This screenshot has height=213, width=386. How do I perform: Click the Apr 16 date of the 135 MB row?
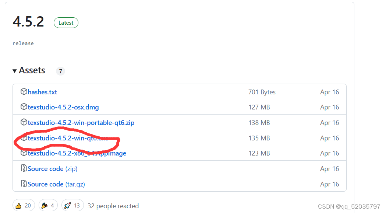[330, 138]
